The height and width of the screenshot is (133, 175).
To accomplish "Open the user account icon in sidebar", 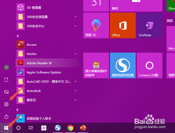I will (6, 67).
